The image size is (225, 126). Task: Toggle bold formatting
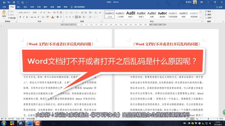tap(20, 17)
